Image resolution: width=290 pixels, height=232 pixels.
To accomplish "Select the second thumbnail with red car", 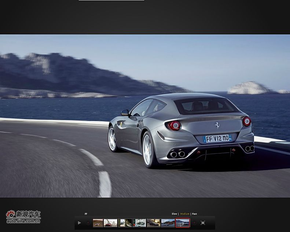I will 110,223.
